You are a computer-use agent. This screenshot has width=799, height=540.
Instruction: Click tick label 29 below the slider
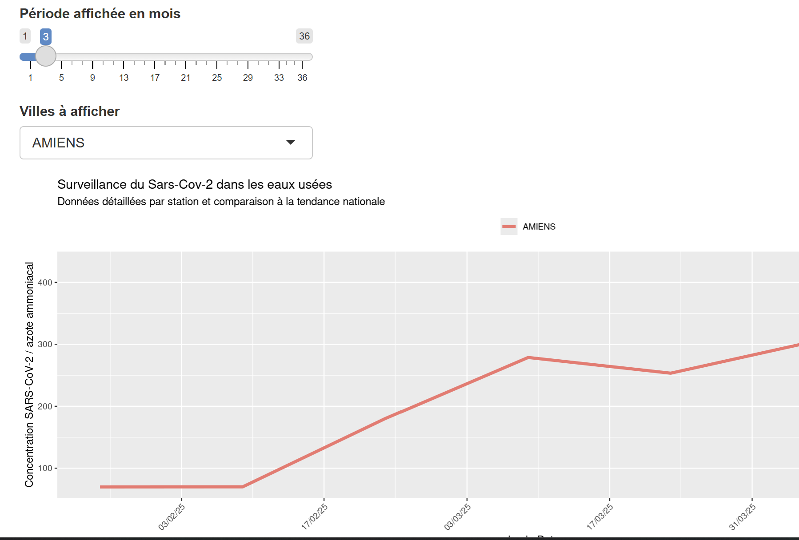tap(248, 78)
